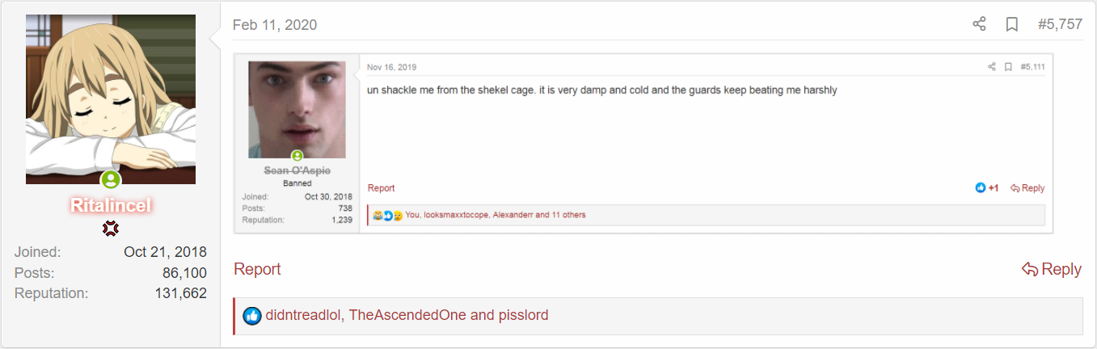Reply to the Feb 11, 2020 post
This screenshot has width=1097, height=349.
pyautogui.click(x=1052, y=270)
